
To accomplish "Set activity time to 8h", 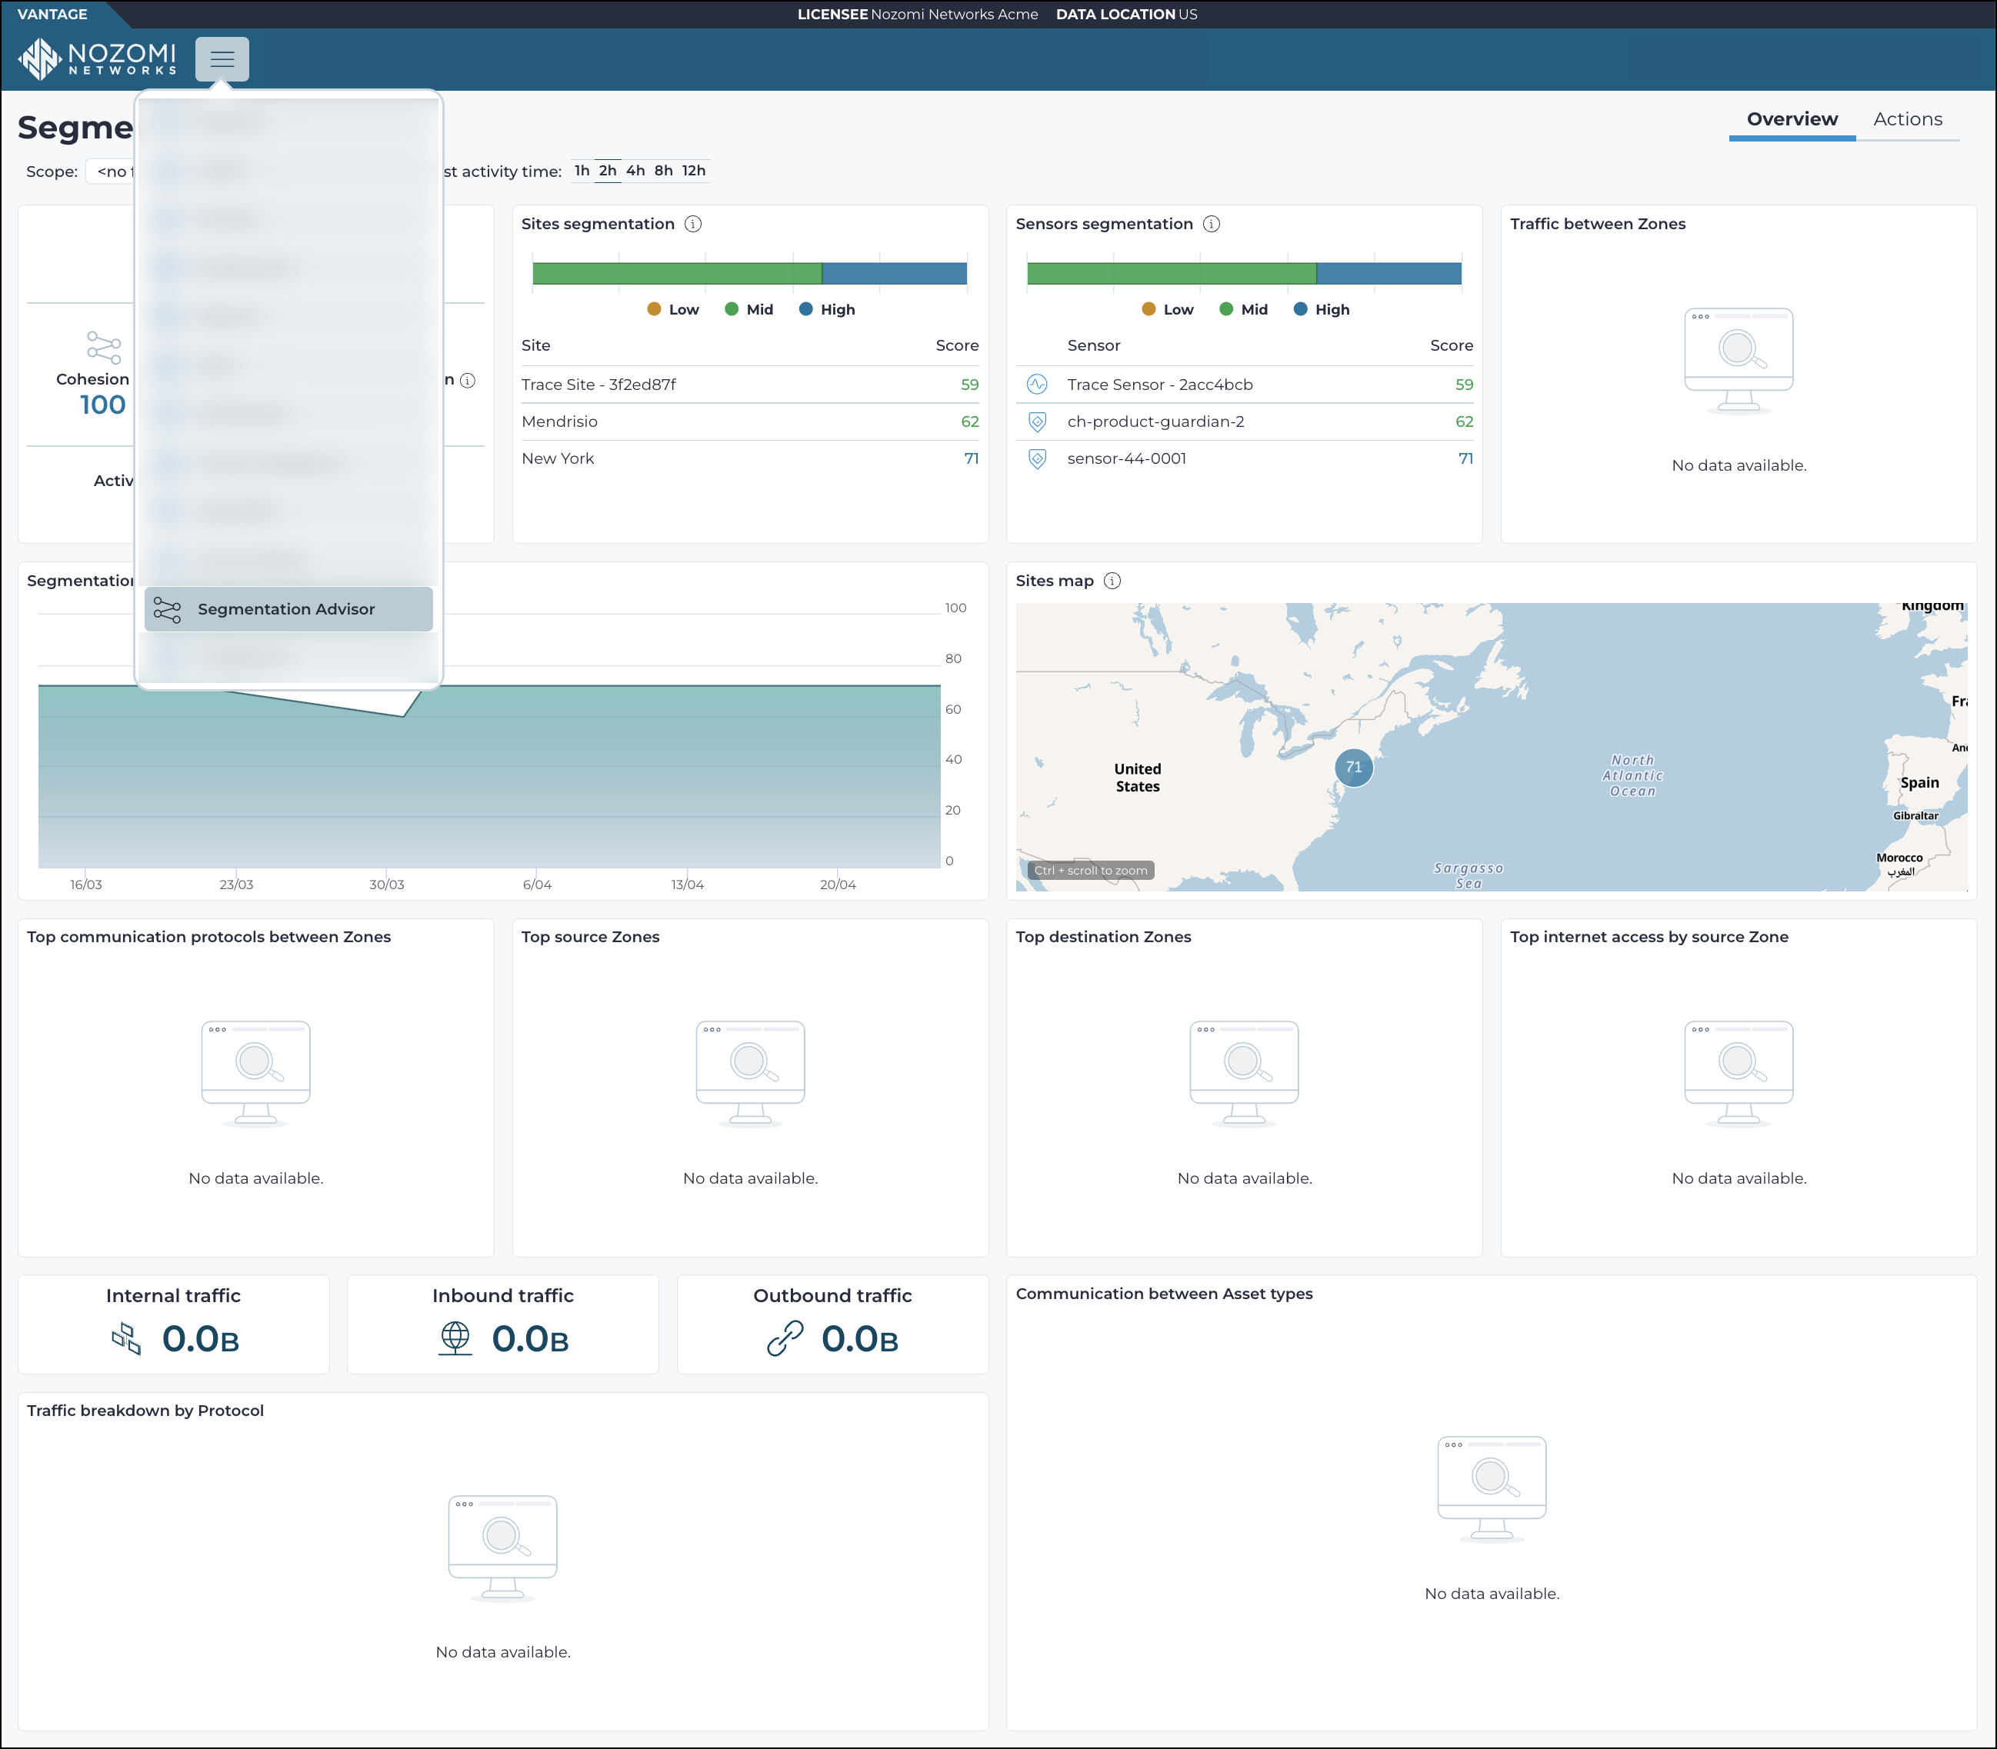I will pos(664,171).
